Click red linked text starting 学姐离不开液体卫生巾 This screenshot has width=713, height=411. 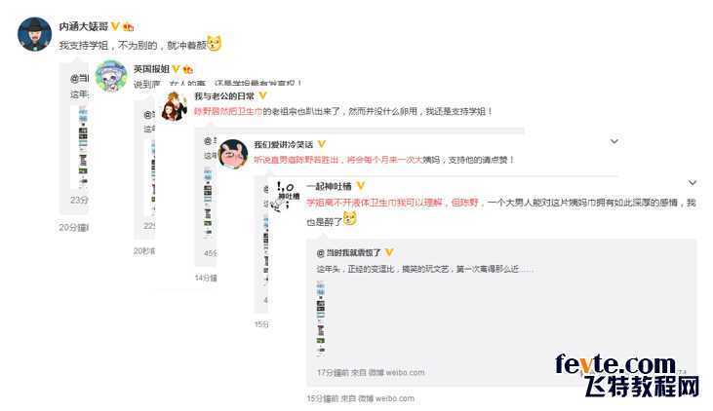(x=392, y=203)
